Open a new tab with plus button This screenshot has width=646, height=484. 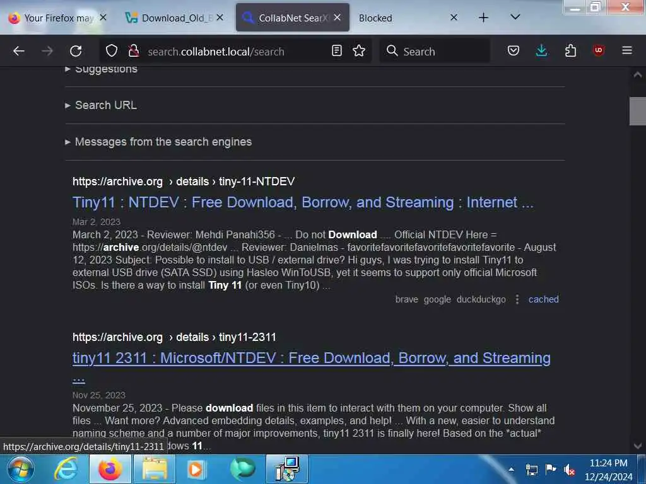click(484, 18)
